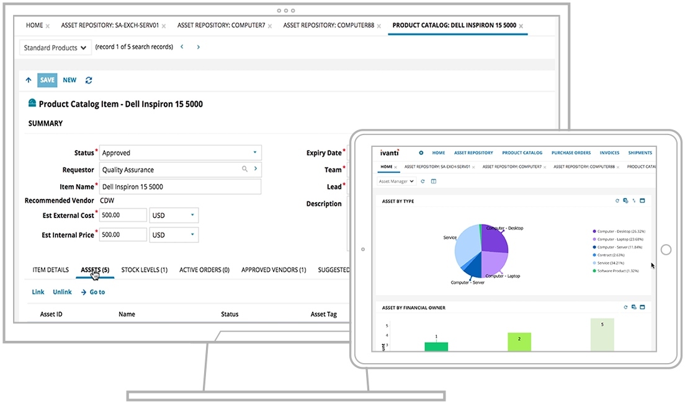The image size is (685, 404).
Task: Open Invoices in tablet top menu
Action: click(609, 152)
